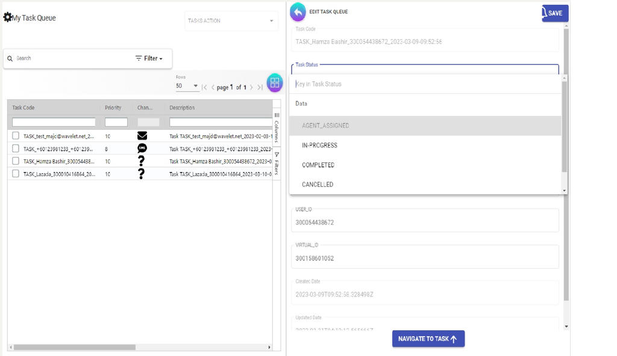
Task: Expand the Filter dropdown
Action: (149, 58)
